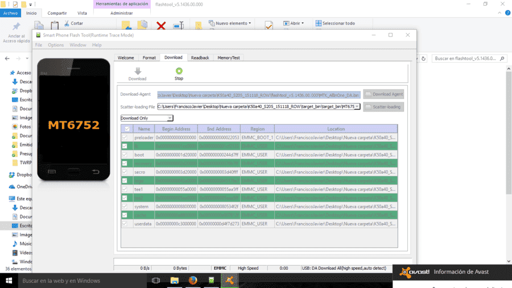Viewport: 512px width, 288px height.
Task: Toggle the secro partition checkbox
Action: click(x=125, y=172)
